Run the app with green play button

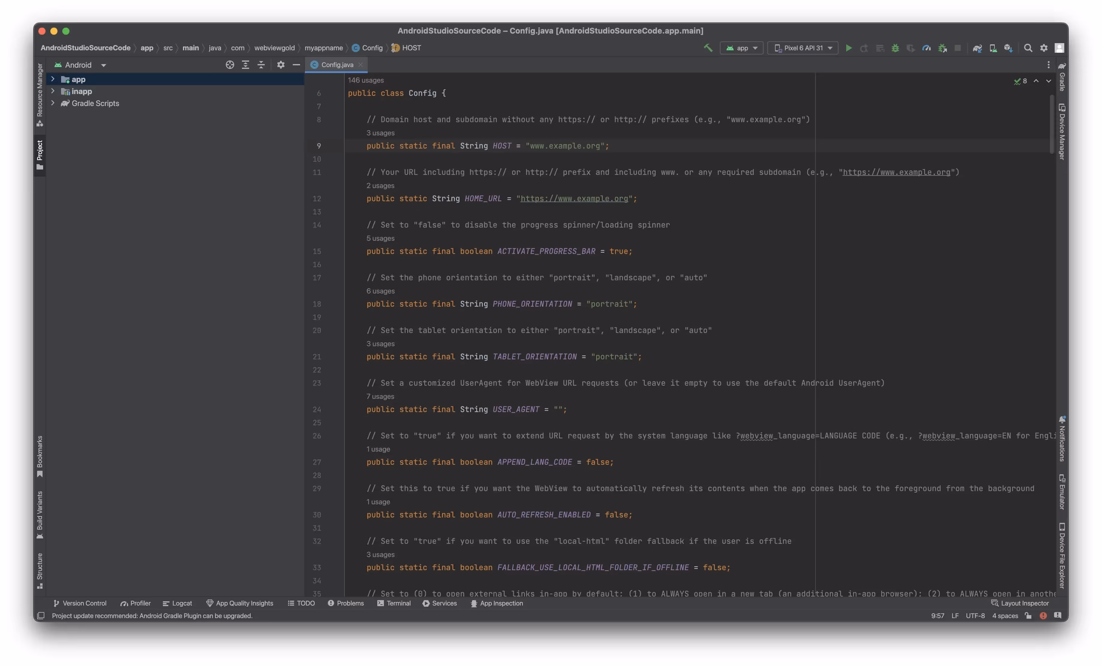pyautogui.click(x=848, y=48)
